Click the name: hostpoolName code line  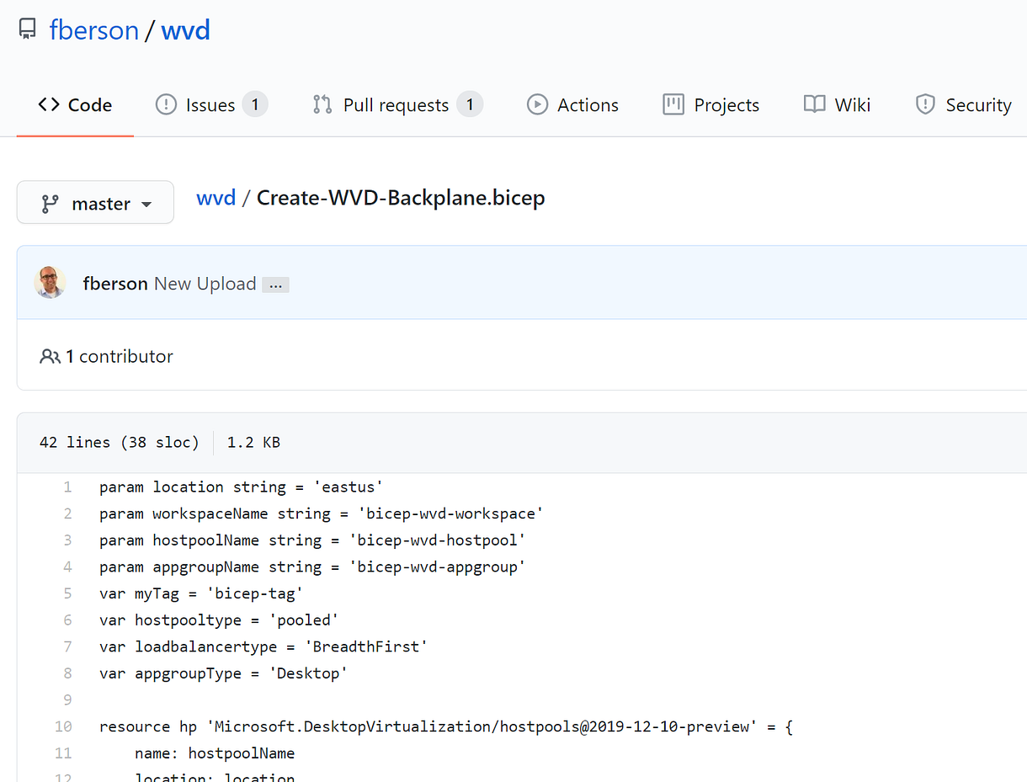[x=215, y=753]
